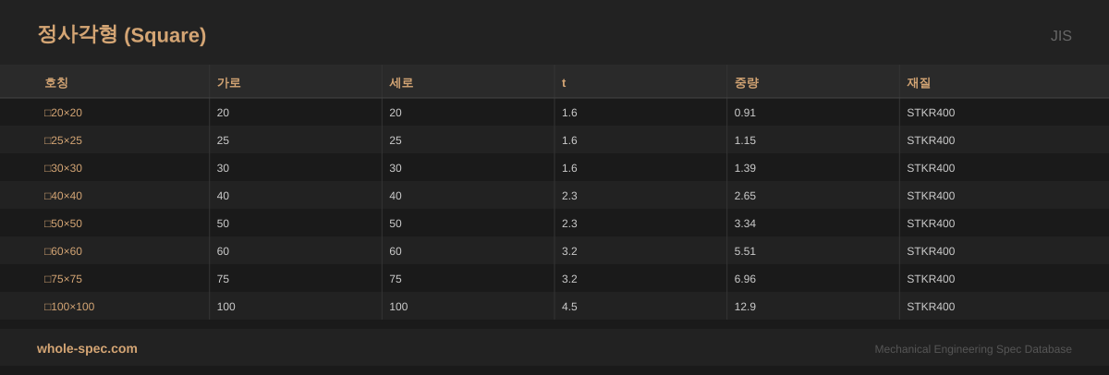Select the 재질 column header
Image resolution: width=1109 pixels, height=375 pixels.
[x=919, y=83]
